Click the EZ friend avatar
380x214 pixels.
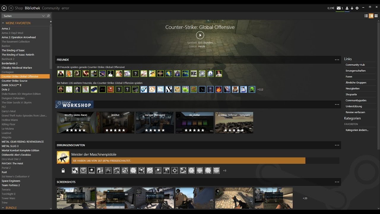194,73
